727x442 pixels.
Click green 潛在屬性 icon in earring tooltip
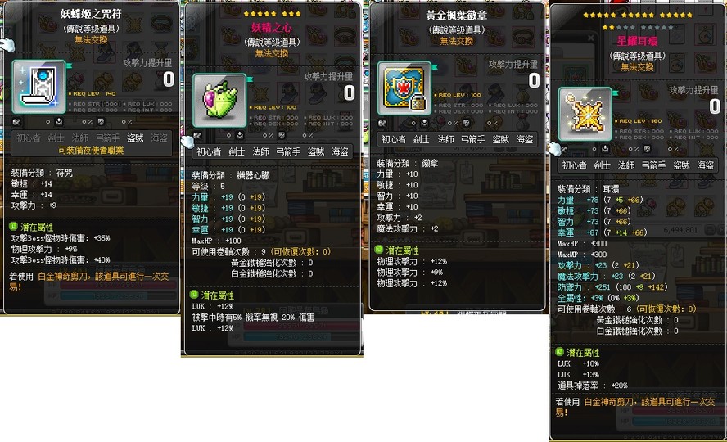click(x=560, y=352)
